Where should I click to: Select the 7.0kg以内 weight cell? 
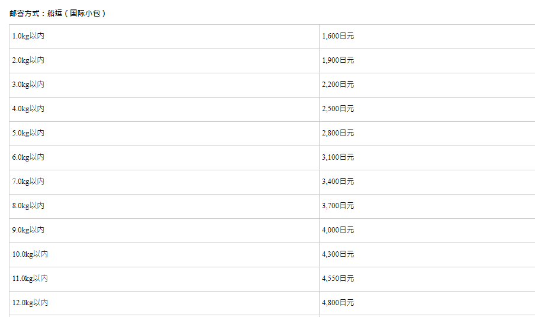point(164,182)
